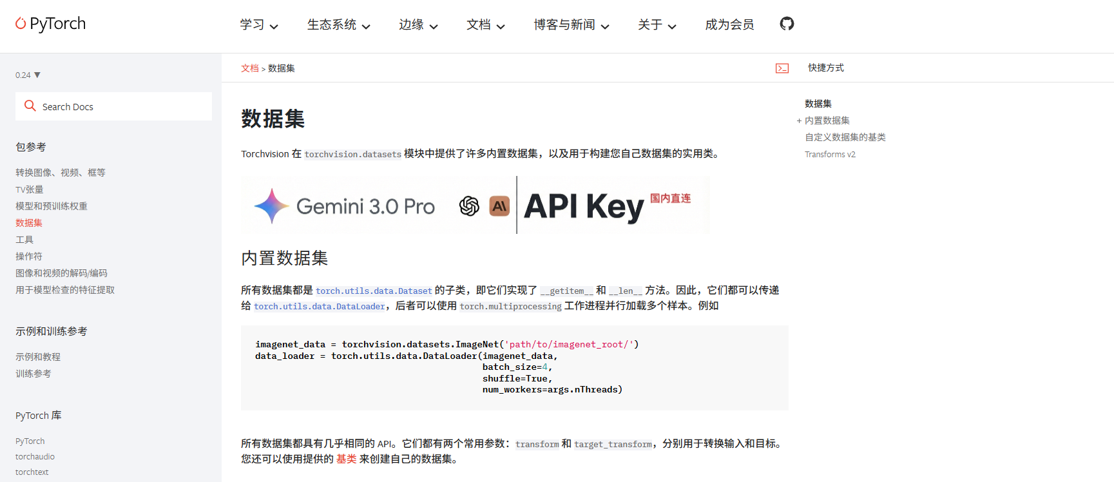Go to 文档 breadcrumb link

(249, 68)
